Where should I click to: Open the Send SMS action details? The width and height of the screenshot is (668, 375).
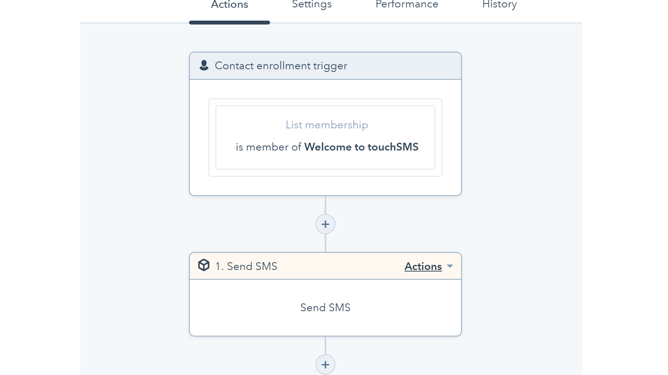pos(325,307)
